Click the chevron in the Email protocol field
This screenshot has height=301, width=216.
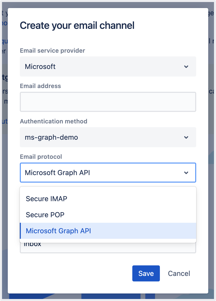pyautogui.click(x=186, y=173)
